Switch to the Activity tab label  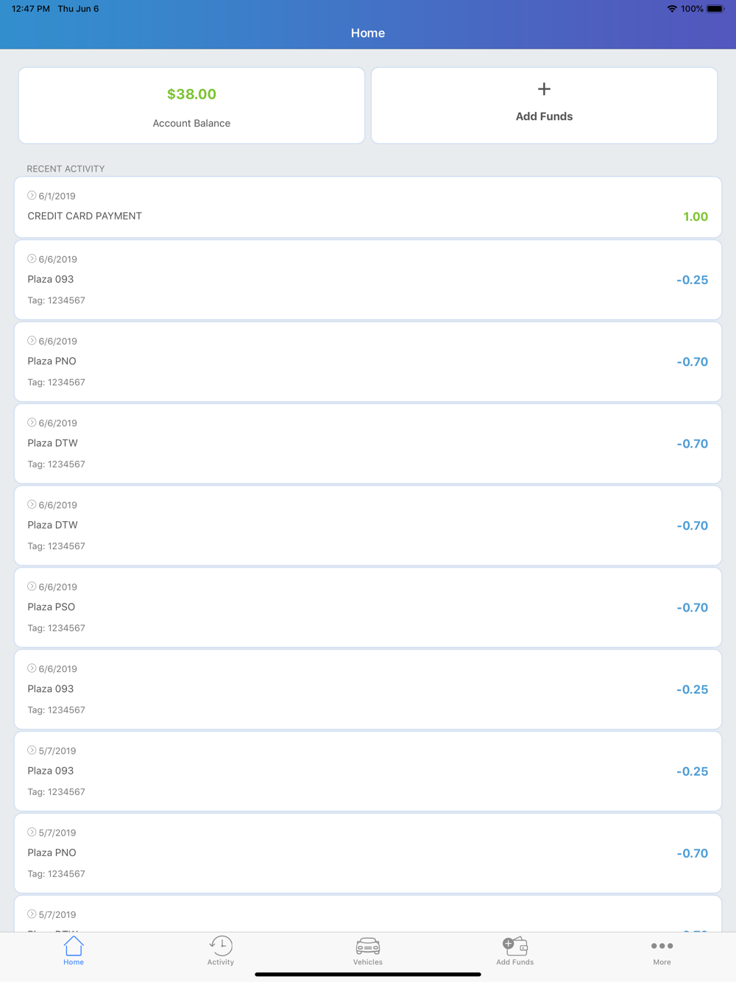tap(221, 962)
